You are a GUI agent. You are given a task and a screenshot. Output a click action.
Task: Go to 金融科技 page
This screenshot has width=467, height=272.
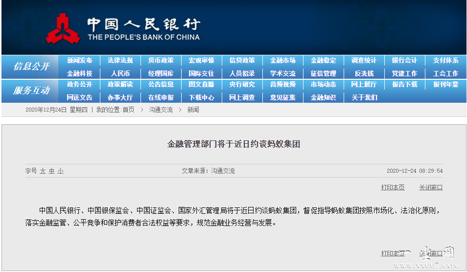(79, 73)
